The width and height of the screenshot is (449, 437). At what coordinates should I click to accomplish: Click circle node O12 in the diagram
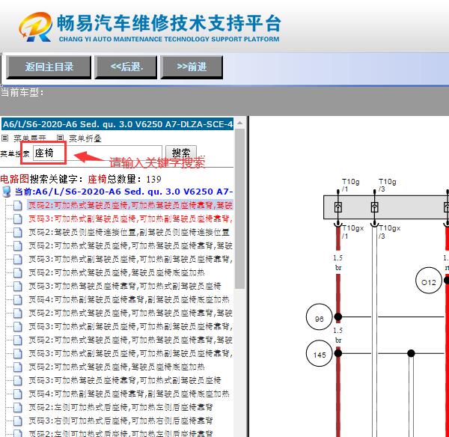click(x=429, y=281)
